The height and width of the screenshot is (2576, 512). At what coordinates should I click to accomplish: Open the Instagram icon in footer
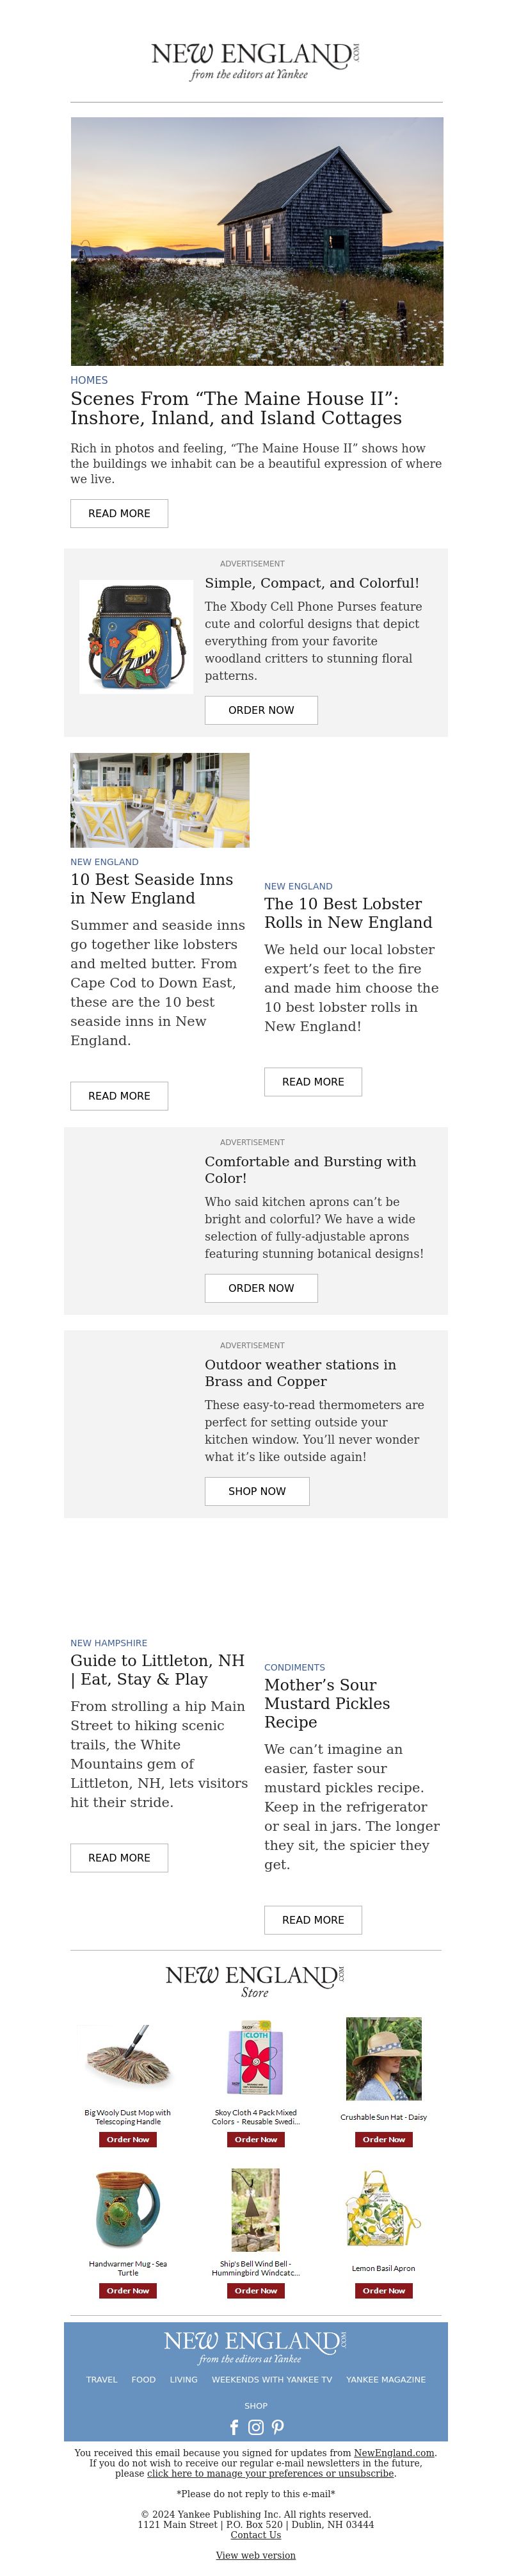[x=255, y=2426]
